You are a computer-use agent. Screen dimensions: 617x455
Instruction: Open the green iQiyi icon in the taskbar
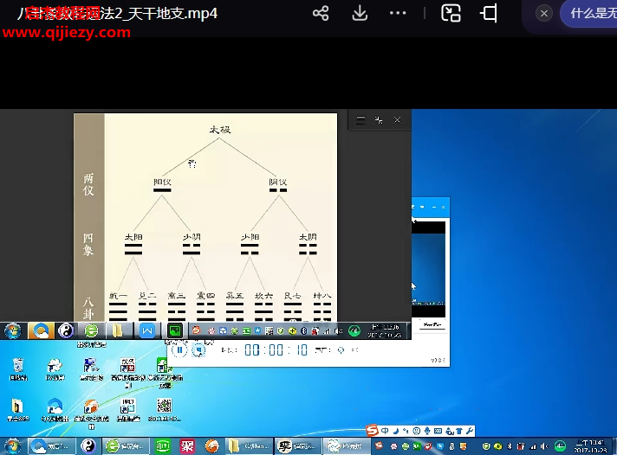click(163, 446)
